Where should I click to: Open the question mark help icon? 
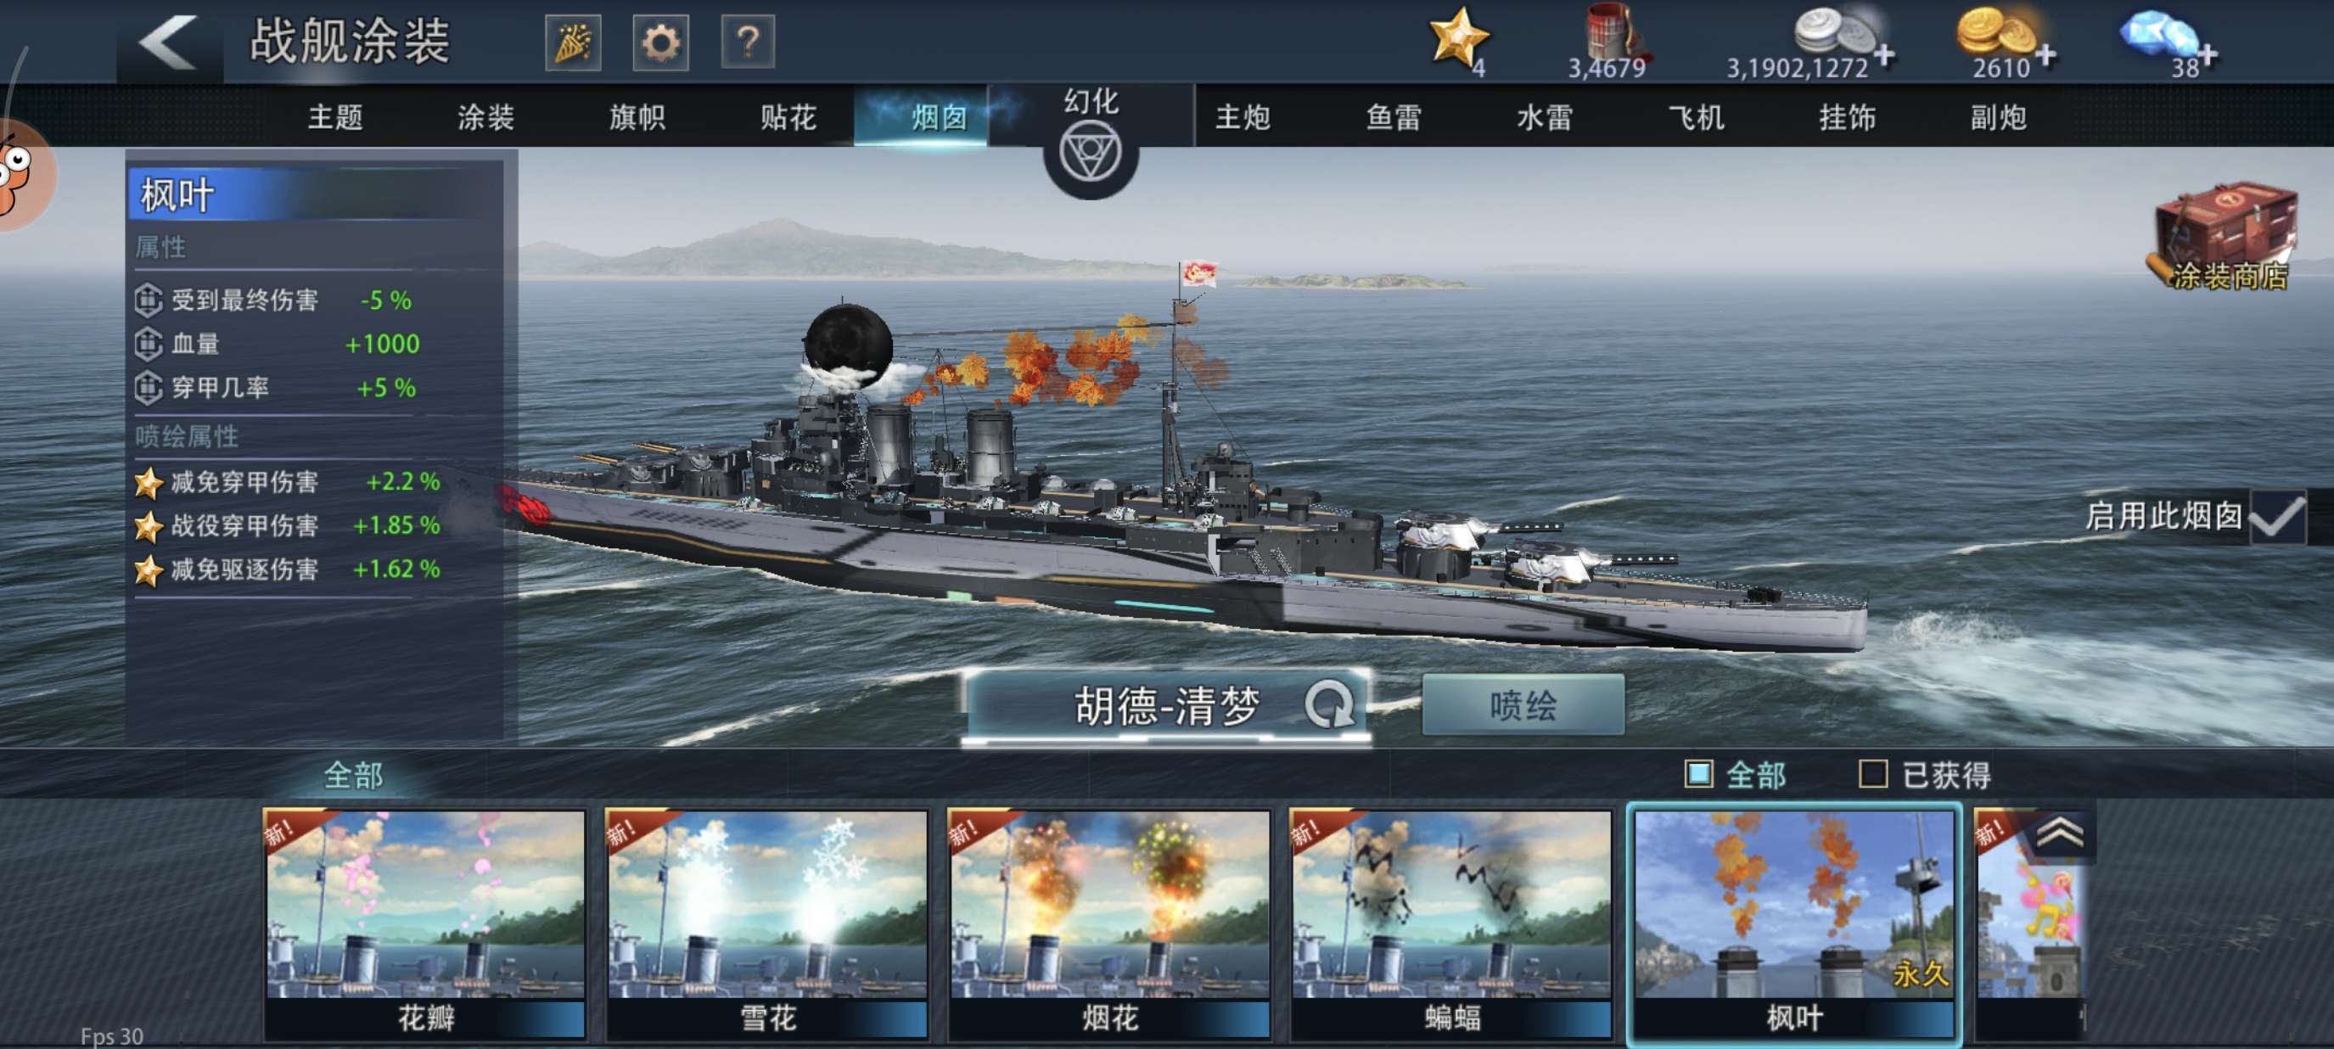(748, 42)
